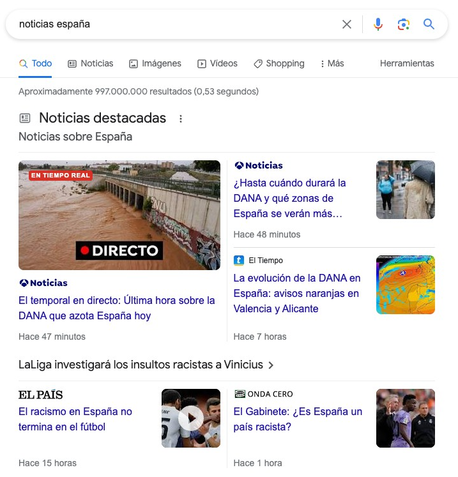This screenshot has height=477, width=458.
Task: Click the 'Hace 15 horas' timestamp
Action: click(x=47, y=463)
